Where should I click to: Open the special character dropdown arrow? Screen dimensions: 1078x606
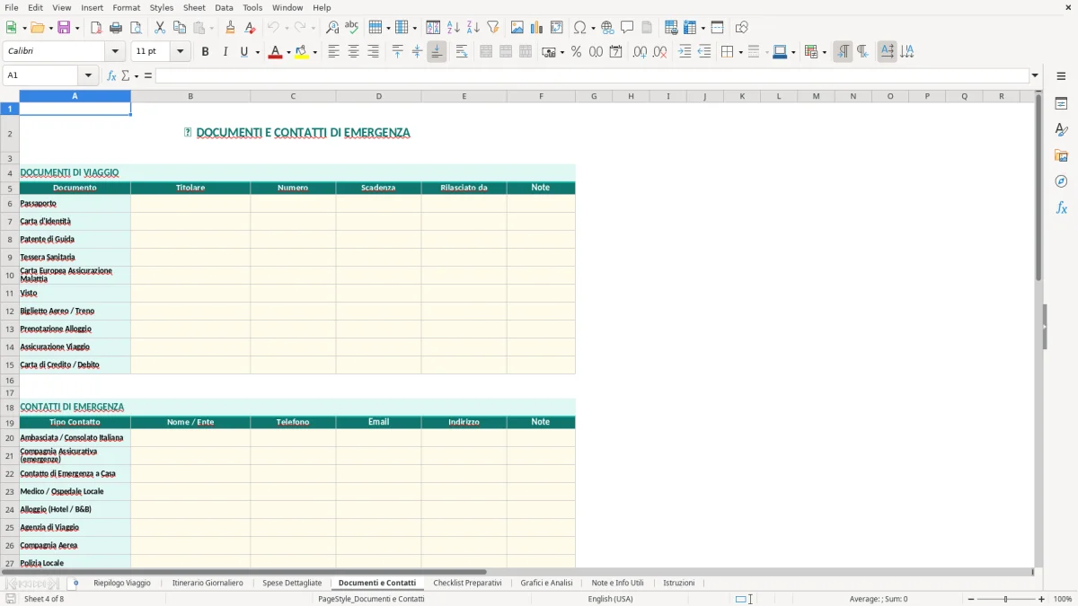click(592, 28)
